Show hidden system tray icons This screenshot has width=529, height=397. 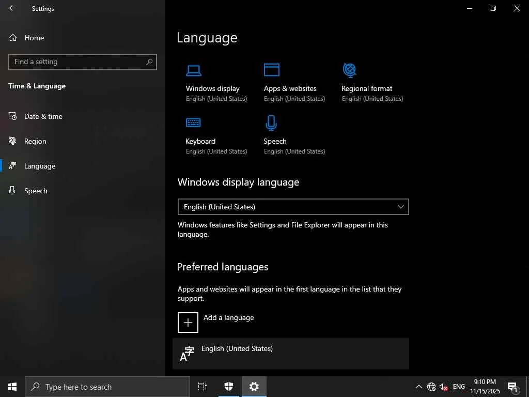[x=418, y=387]
